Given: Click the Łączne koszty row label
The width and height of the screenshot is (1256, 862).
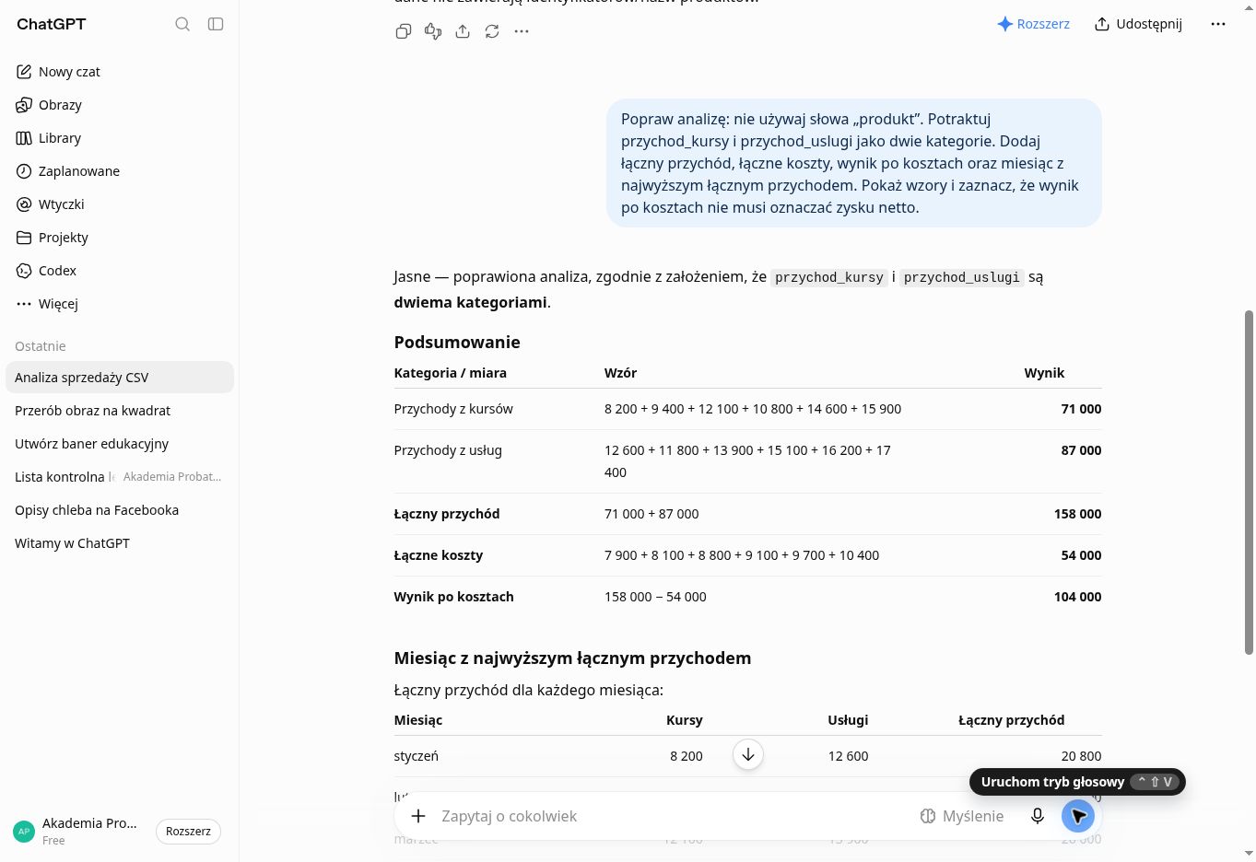Looking at the screenshot, I should click(x=439, y=555).
